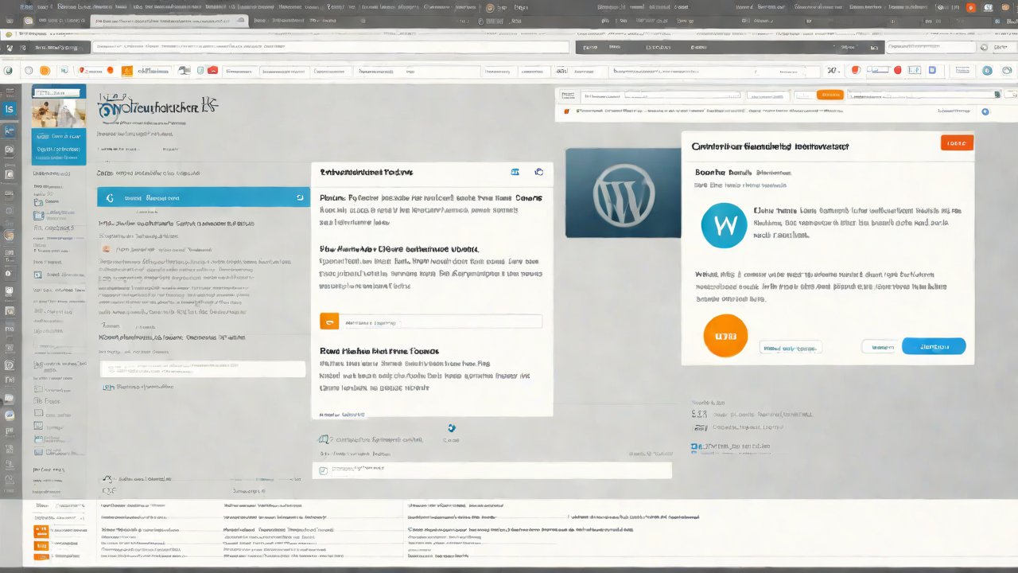The image size is (1018, 573).
Task: Click the large WordPress logo thumbnail
Action: point(623,193)
